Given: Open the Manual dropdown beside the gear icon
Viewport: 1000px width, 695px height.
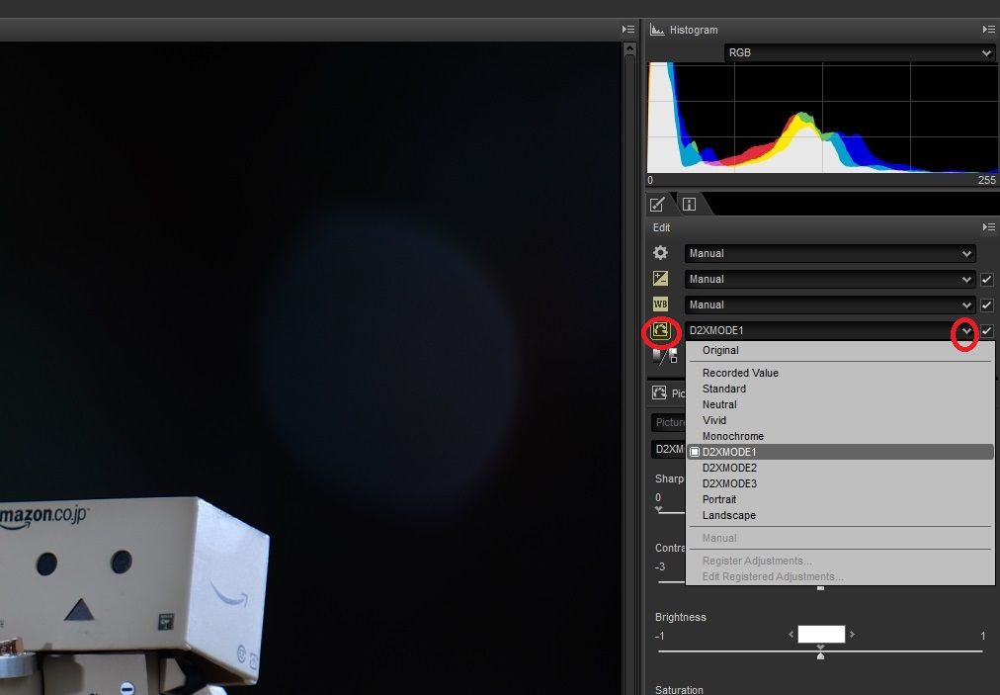Looking at the screenshot, I should 830,253.
